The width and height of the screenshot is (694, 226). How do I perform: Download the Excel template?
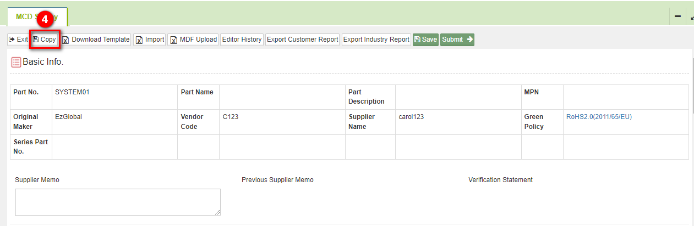pyautogui.click(x=96, y=39)
